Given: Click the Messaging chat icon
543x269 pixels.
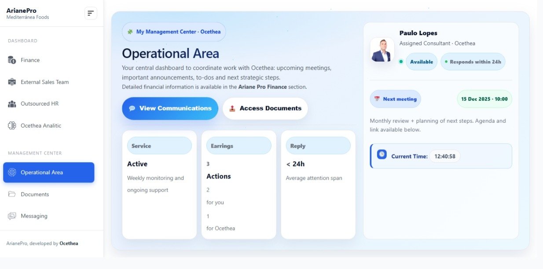Looking at the screenshot, I should pos(12,216).
